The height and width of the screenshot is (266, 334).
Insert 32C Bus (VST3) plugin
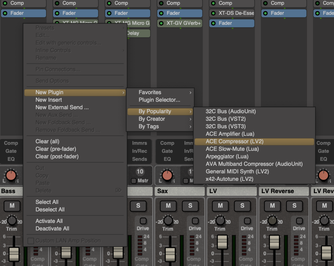tap(254, 126)
